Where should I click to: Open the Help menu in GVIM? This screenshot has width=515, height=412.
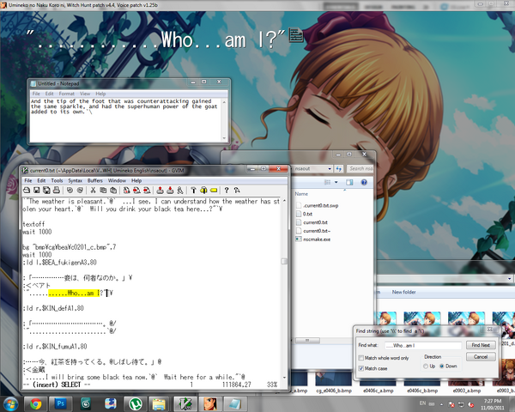[x=136, y=180]
